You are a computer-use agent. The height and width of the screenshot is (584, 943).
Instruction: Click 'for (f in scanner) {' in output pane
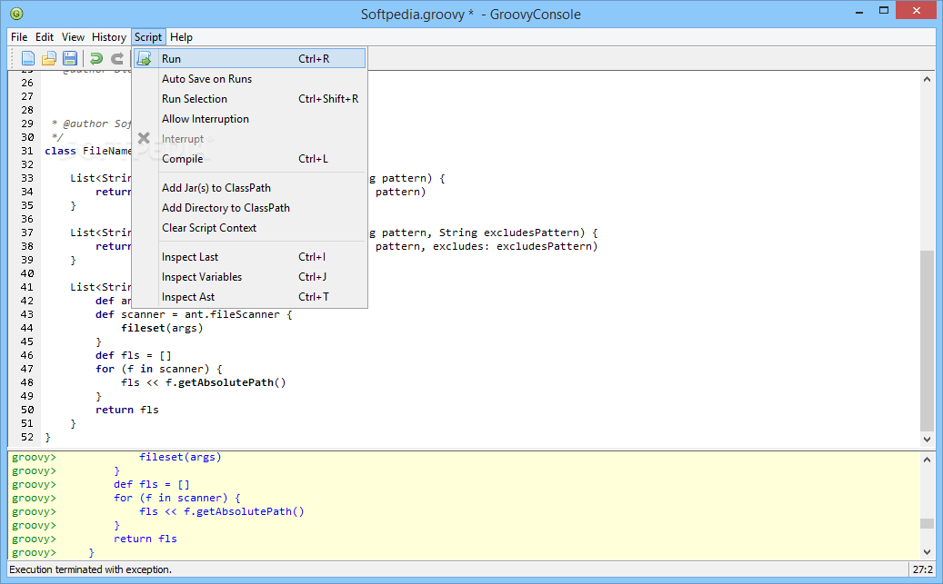tap(176, 498)
